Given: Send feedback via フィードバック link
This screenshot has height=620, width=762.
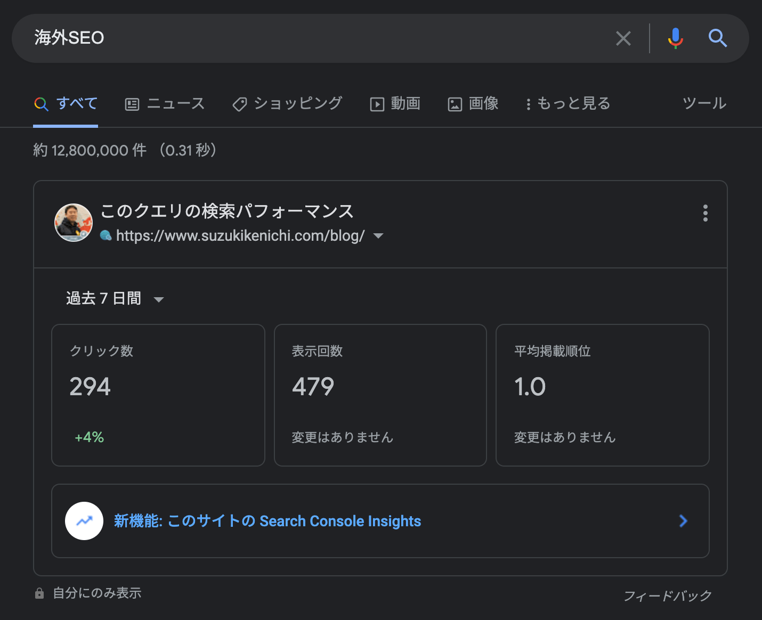Looking at the screenshot, I should pyautogui.click(x=668, y=595).
